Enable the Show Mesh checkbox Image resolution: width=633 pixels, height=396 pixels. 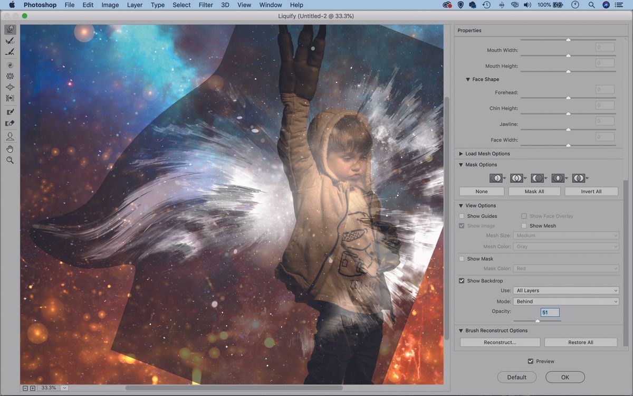click(x=524, y=225)
